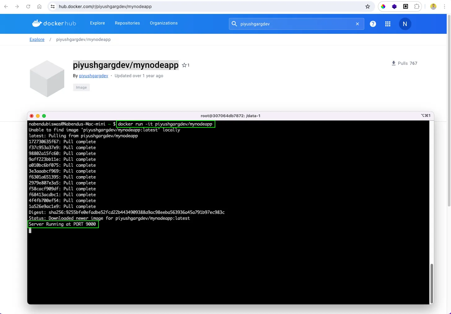Click the 1a526e9ac1e9 Pull complete line

point(62,206)
